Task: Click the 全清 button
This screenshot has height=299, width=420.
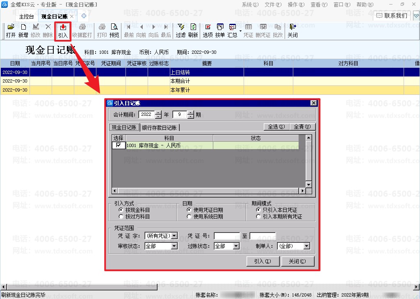Action: [302, 126]
